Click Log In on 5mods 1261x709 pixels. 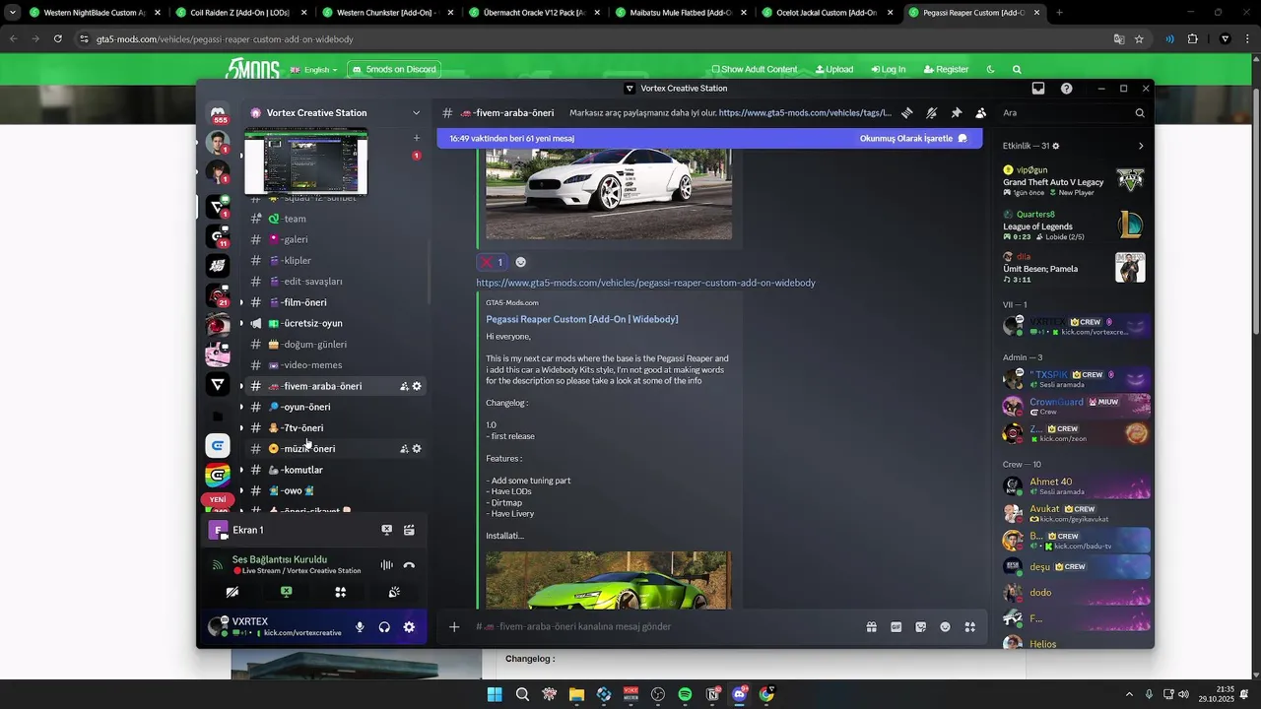tap(889, 70)
